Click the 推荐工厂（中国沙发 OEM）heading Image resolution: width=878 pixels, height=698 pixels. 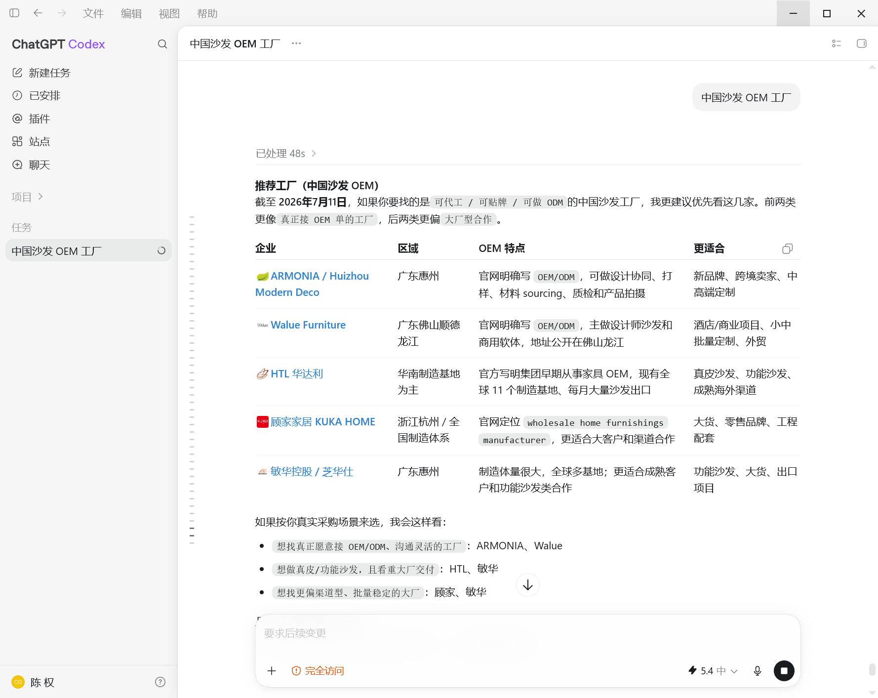point(317,186)
